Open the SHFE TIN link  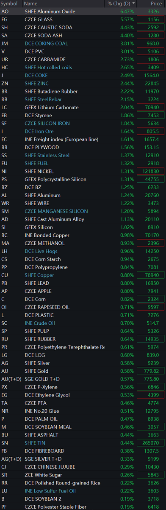pos(35,442)
